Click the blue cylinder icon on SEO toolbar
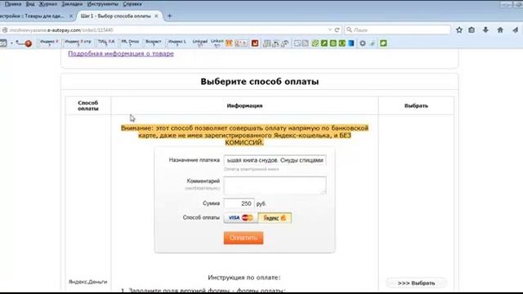Image resolution: width=523 pixels, height=294 pixels. coord(351,43)
